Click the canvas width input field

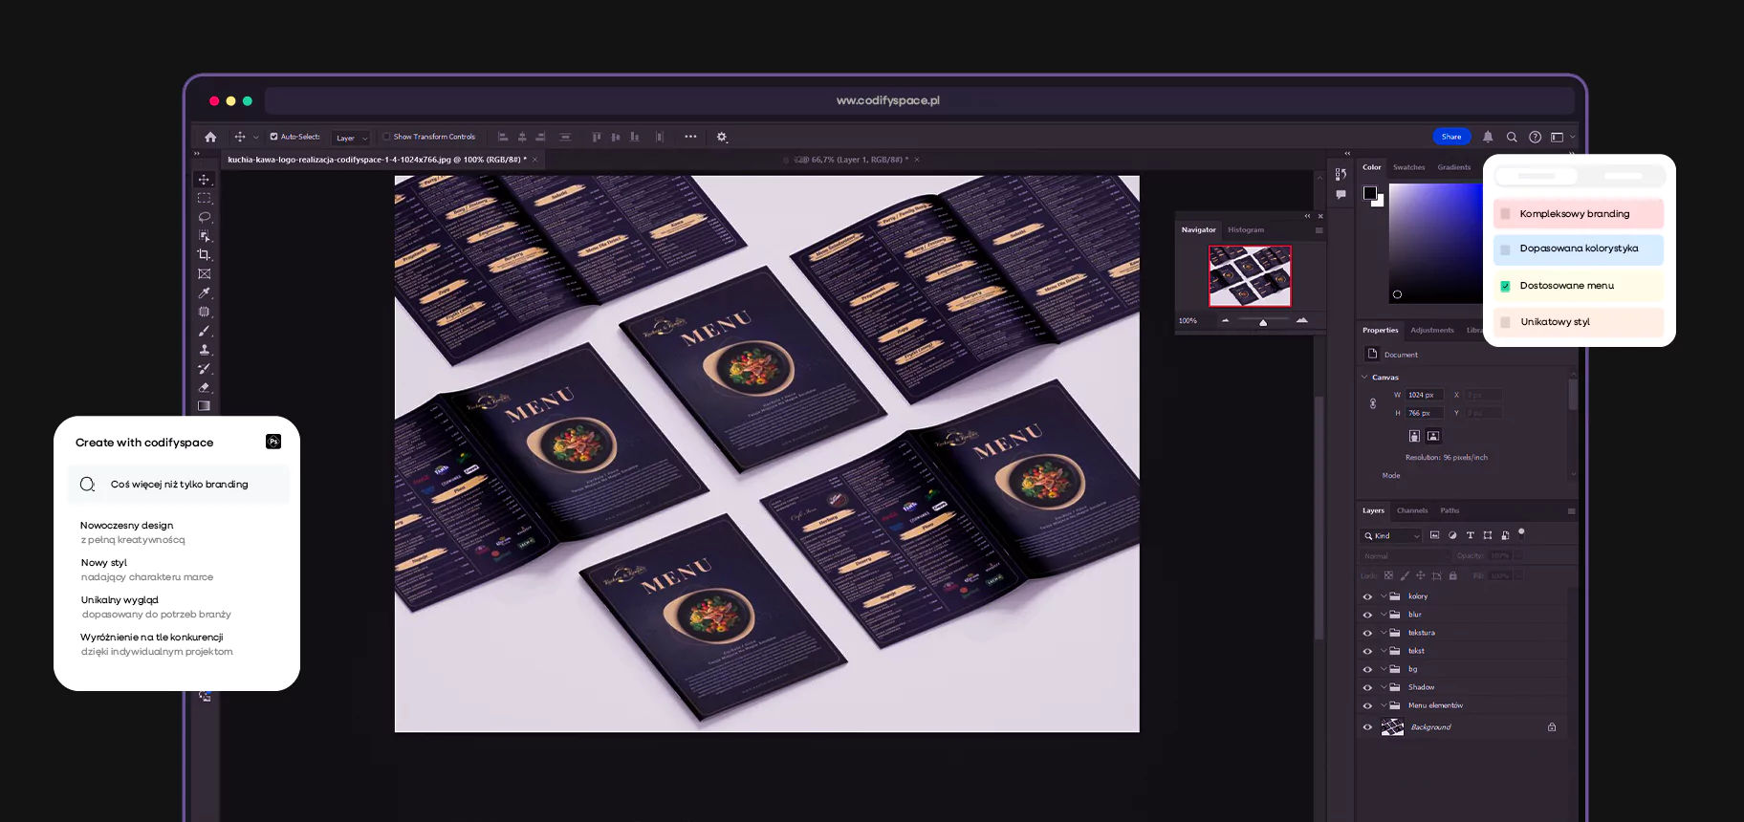[x=1423, y=395]
